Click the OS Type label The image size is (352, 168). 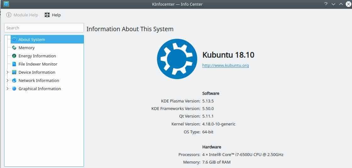coord(192,132)
